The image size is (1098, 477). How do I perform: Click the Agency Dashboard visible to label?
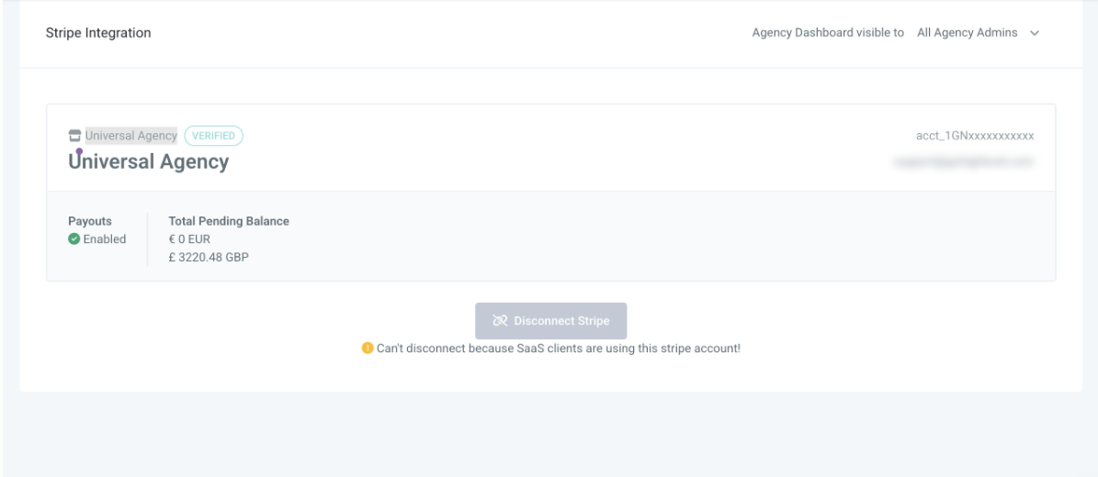828,33
